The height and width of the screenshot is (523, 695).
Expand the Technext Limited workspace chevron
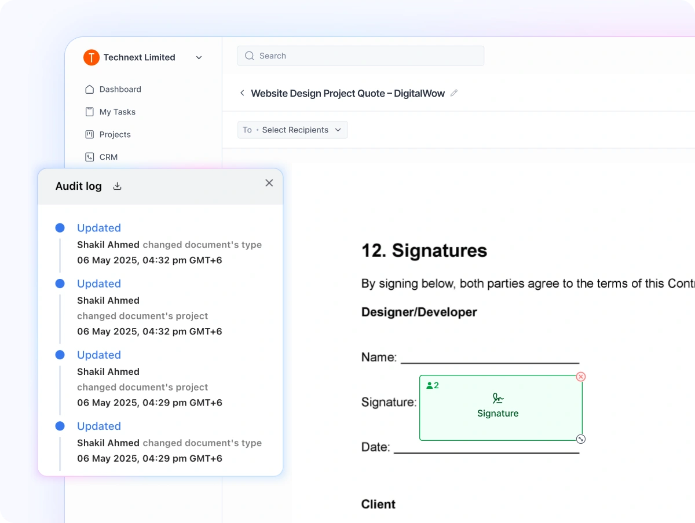199,58
